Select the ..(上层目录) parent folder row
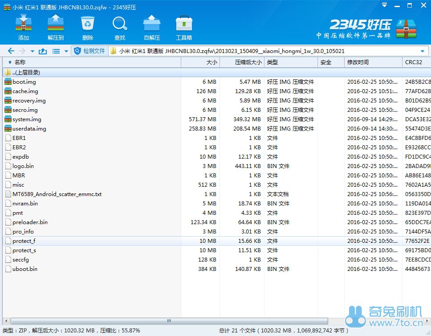431x336 pixels. click(217, 72)
